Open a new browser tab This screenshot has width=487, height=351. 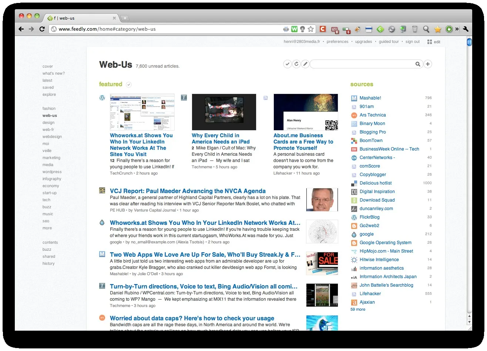[125, 18]
